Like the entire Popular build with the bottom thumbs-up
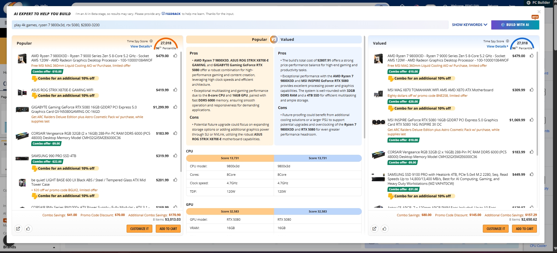The image size is (557, 253). pos(28,229)
